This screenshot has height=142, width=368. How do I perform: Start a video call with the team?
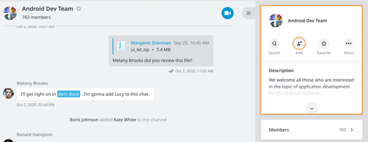(x=227, y=13)
